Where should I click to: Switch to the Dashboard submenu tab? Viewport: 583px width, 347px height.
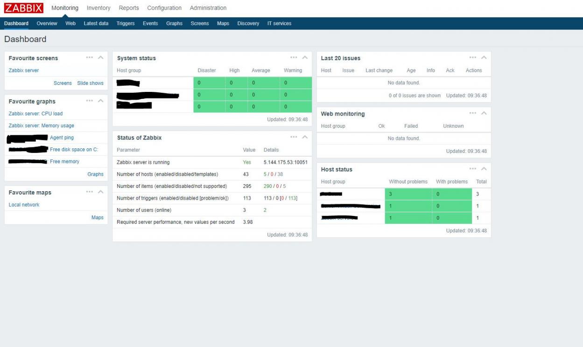(16, 23)
